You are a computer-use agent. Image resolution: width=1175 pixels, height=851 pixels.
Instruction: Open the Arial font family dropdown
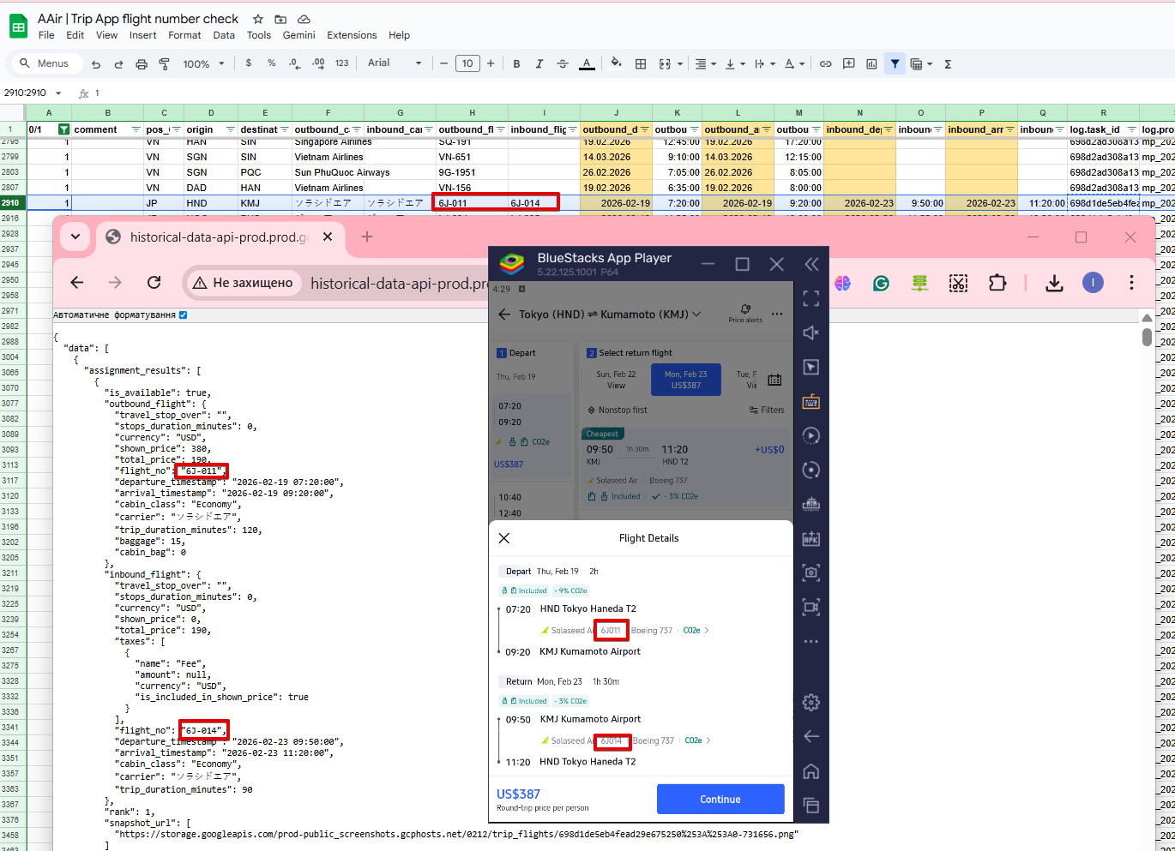tap(395, 63)
